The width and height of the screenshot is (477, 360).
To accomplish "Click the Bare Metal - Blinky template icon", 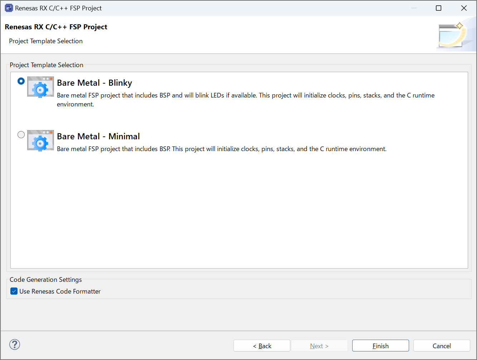I will coord(40,87).
